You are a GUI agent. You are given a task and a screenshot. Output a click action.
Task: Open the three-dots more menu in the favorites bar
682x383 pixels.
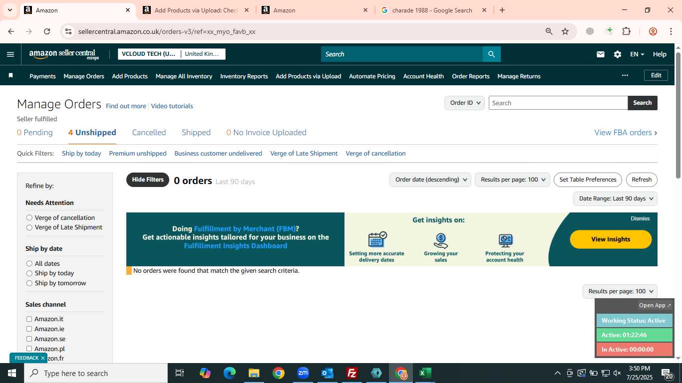625,75
